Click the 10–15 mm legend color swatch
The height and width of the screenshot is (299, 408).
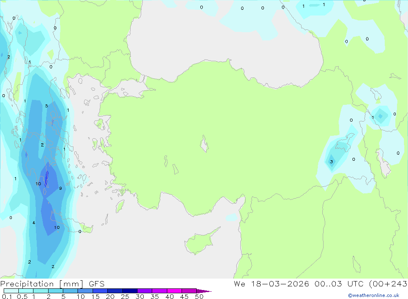pyautogui.click(x=85, y=291)
